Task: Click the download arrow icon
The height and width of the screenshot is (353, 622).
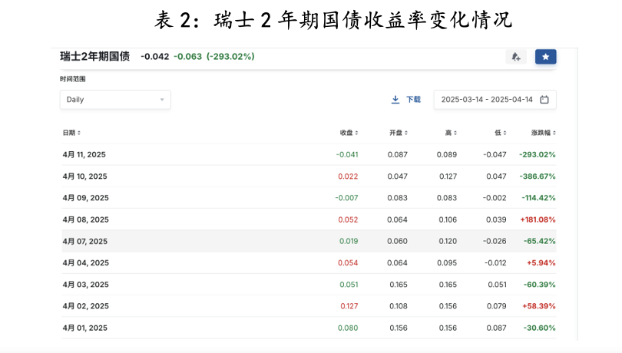Action: pos(395,100)
